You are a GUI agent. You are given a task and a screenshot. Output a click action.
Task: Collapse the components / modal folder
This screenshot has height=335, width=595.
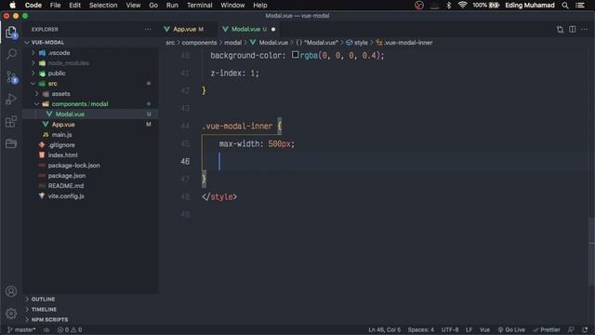37,104
